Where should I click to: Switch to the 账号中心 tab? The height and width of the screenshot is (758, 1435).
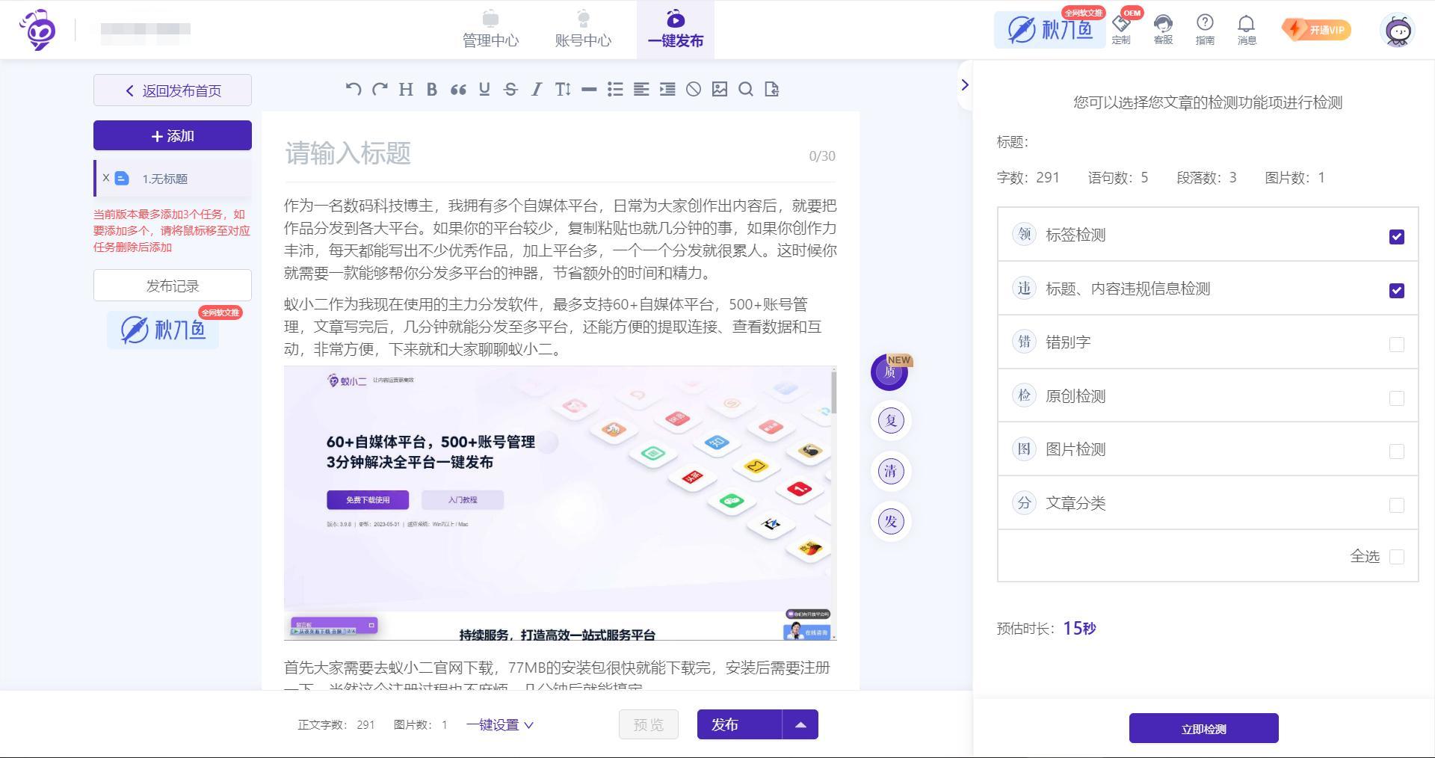point(583,30)
